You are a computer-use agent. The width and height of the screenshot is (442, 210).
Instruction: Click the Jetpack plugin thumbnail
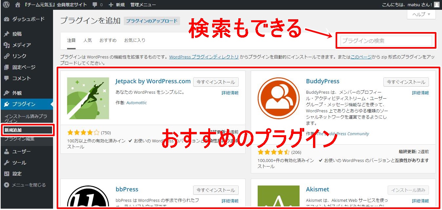tap(88, 98)
